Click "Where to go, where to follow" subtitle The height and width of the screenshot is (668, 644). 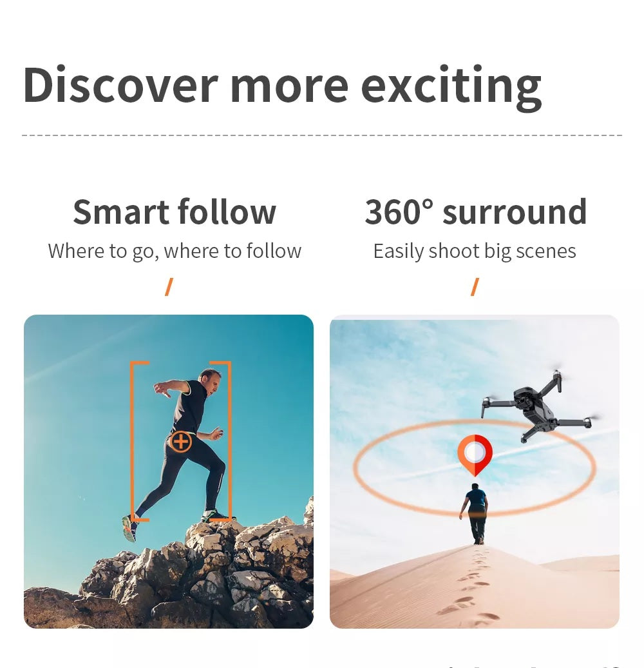[175, 251]
